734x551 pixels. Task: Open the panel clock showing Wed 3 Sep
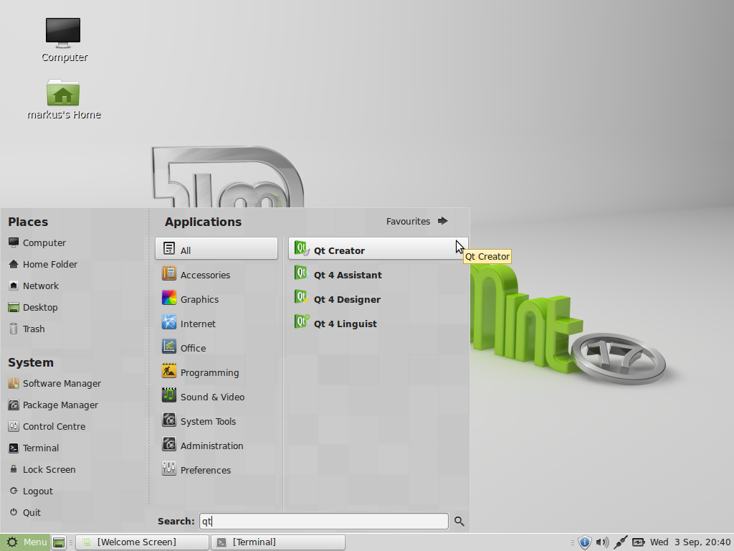click(x=690, y=542)
